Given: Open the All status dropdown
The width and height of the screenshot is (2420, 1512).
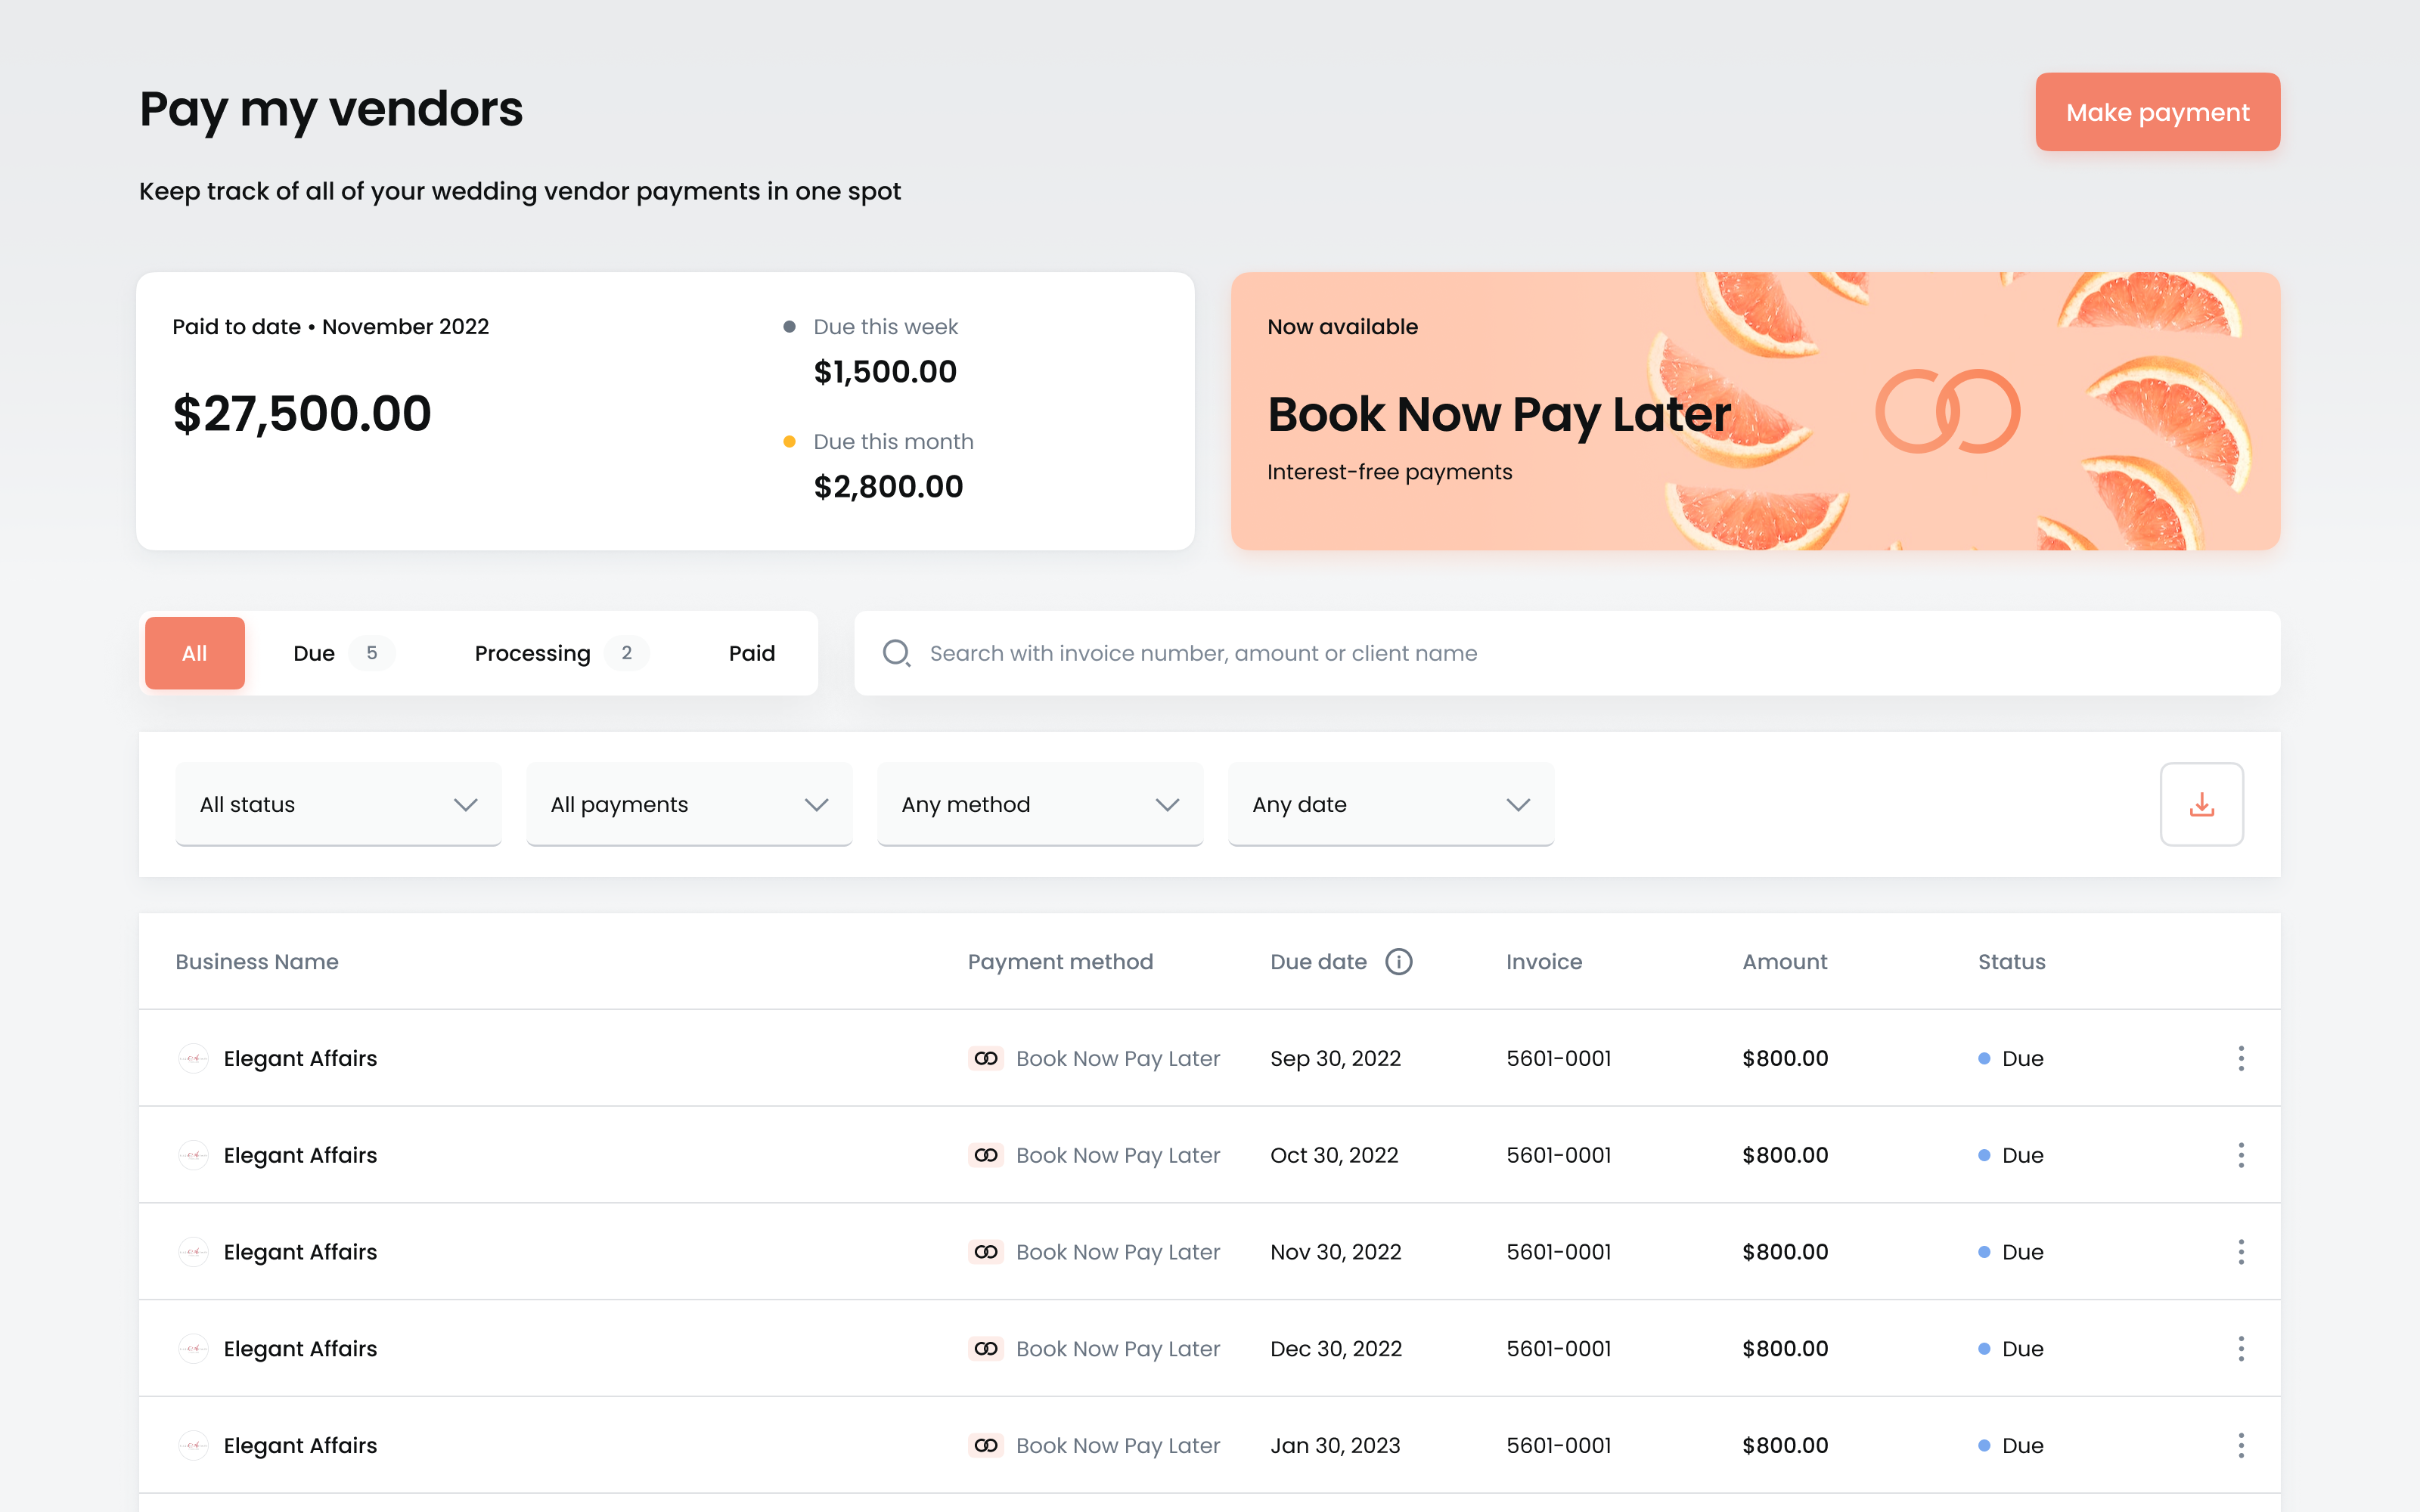Looking at the screenshot, I should click(338, 804).
